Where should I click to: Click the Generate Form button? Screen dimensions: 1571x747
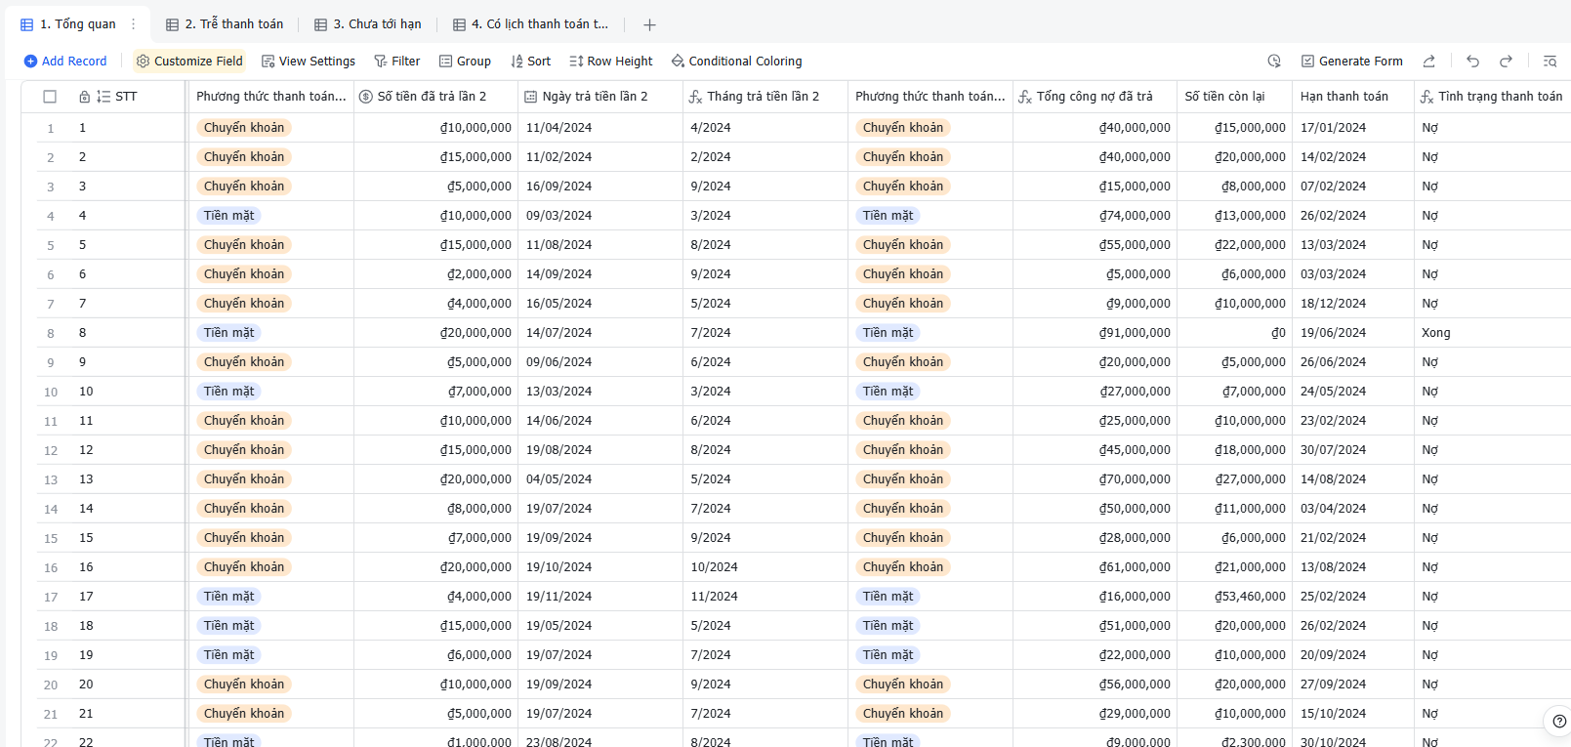1351,61
